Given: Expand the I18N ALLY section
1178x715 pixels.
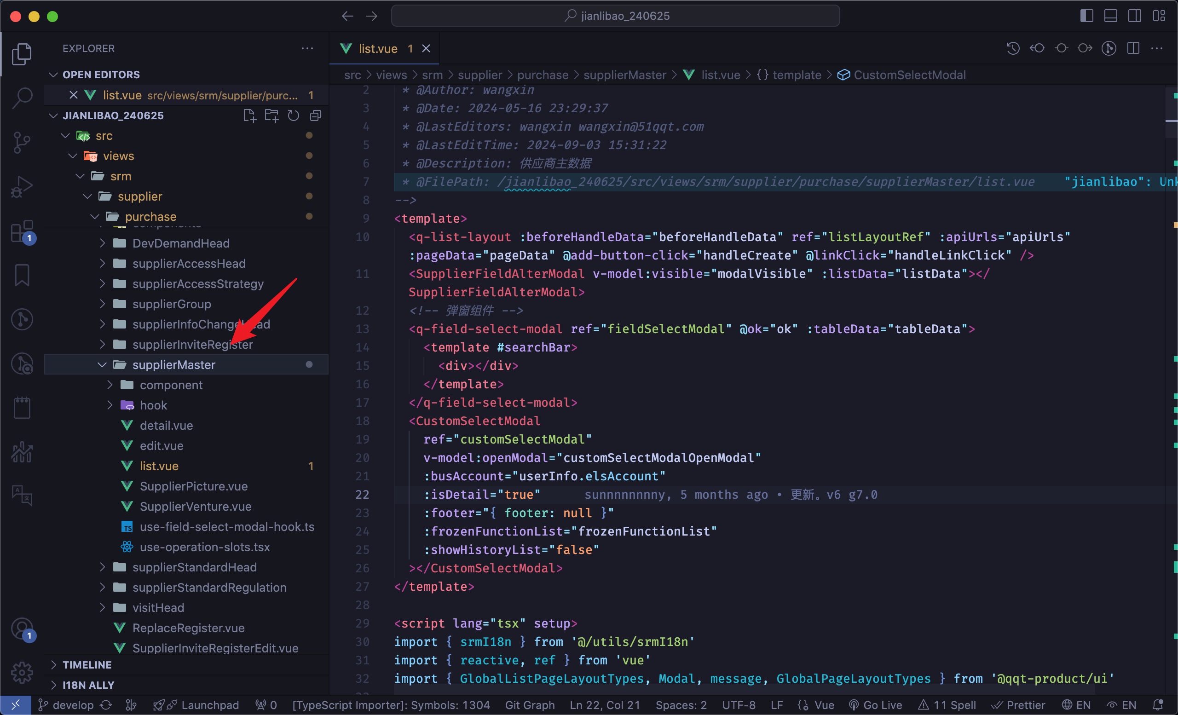Looking at the screenshot, I should pos(53,685).
